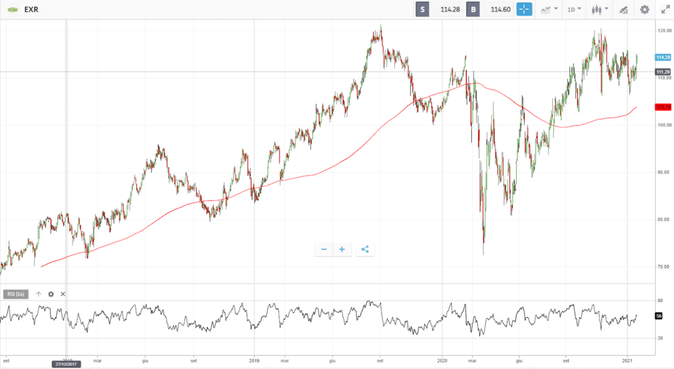Open the Buy (B) order button
Screen dimensions: 674x369
point(473,9)
